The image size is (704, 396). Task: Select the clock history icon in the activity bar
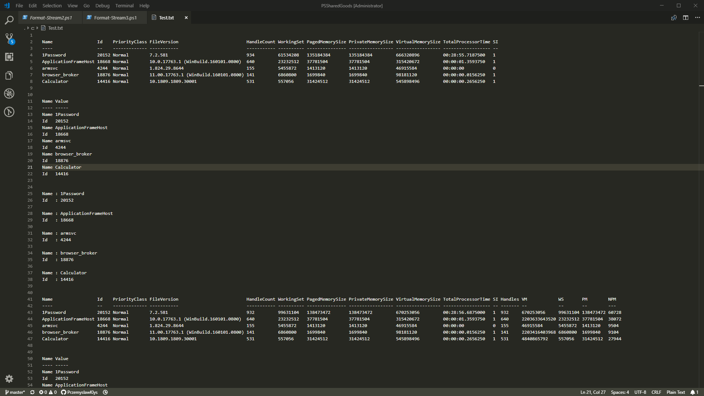(x=9, y=112)
